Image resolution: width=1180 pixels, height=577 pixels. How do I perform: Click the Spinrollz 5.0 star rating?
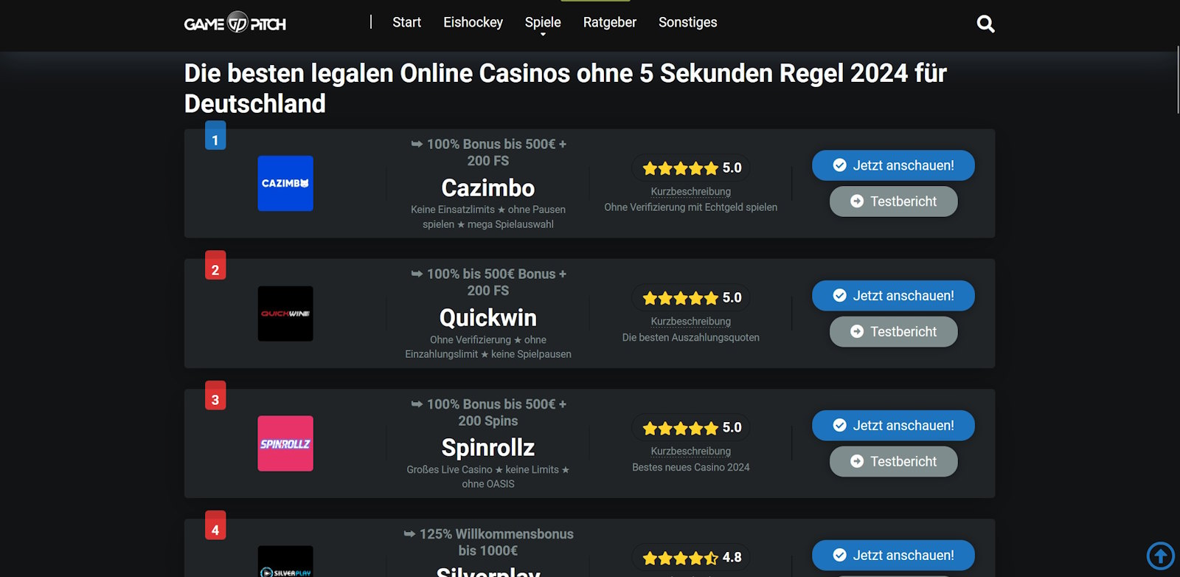coord(691,428)
